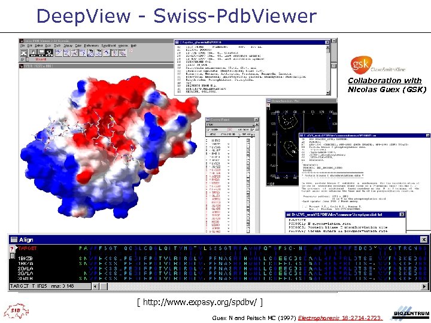Click the page icon under Align help icon
This screenshot has height=323, width=431.
[x=12, y=256]
